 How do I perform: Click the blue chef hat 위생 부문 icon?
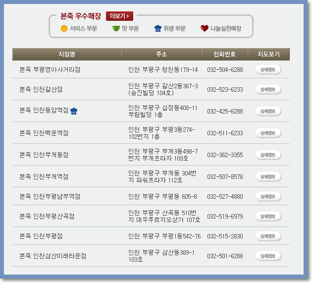158,28
